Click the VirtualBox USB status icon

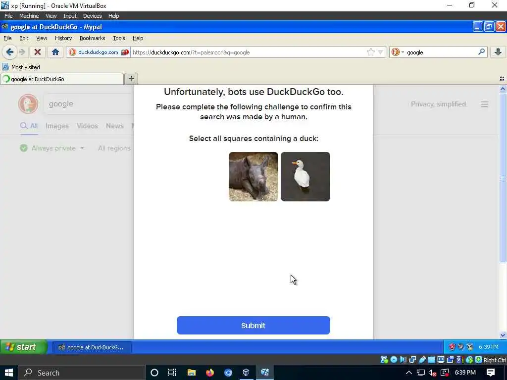click(422, 360)
